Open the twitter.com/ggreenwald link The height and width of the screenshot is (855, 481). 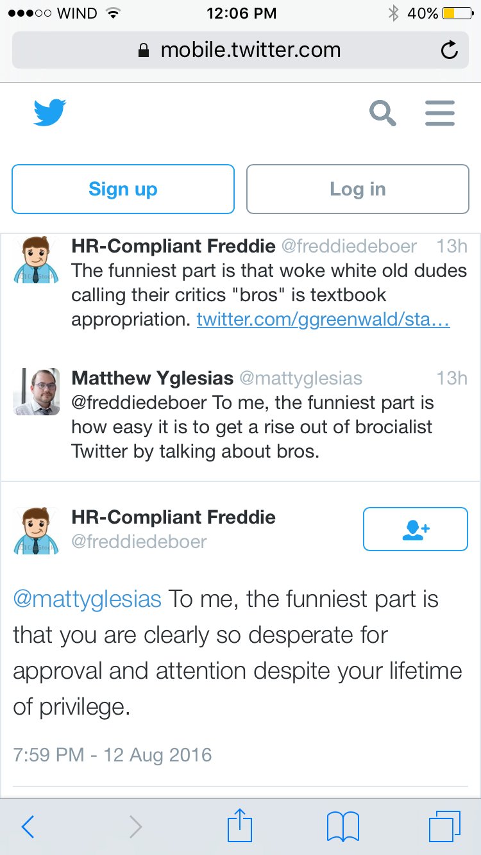coord(323,319)
